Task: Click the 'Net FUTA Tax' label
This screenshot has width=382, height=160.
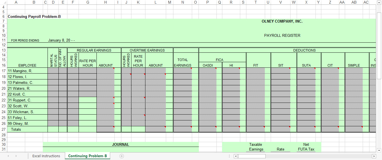Action: click(306, 147)
